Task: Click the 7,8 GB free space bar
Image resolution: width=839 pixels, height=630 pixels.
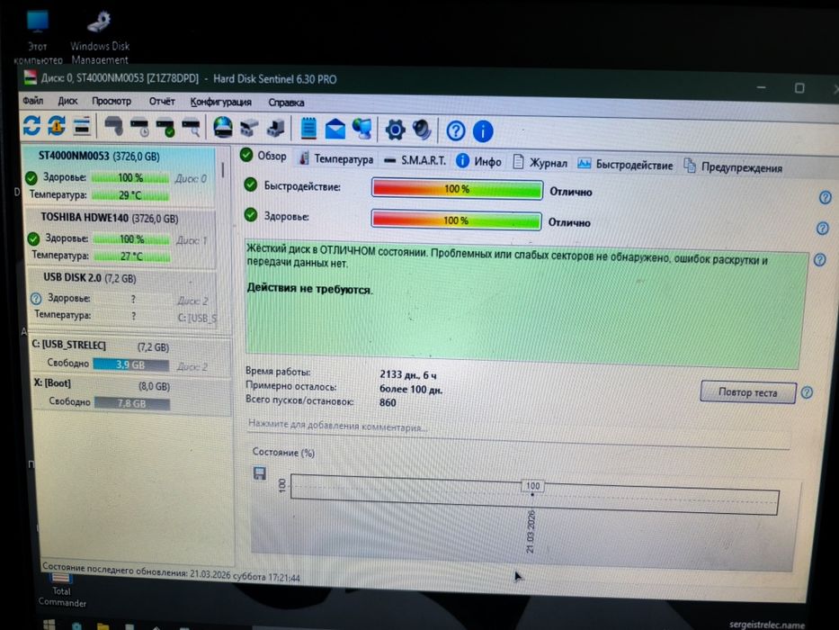Action: tap(132, 403)
